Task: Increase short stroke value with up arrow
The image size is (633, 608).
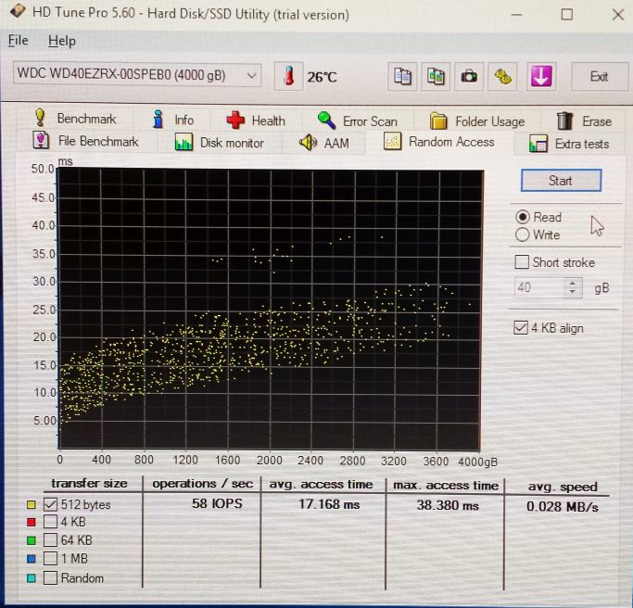Action: coord(573,283)
